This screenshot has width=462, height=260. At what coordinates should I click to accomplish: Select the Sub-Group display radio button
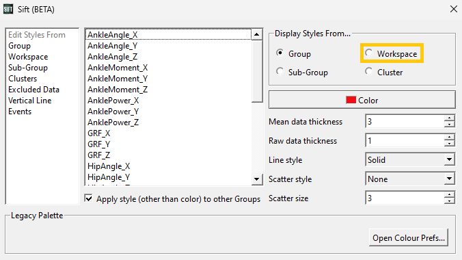280,71
